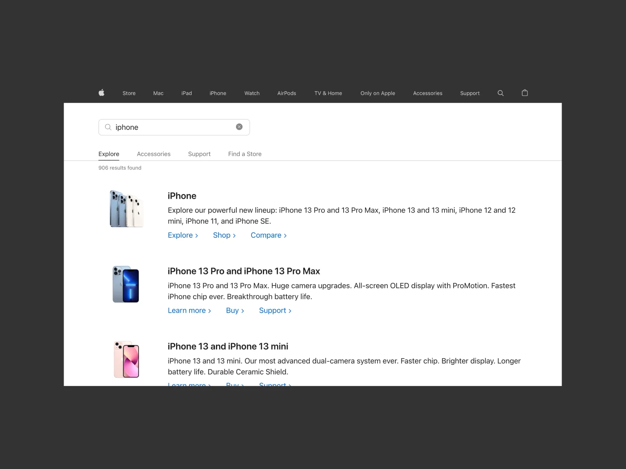Open the TV & Home menu item

coord(328,93)
